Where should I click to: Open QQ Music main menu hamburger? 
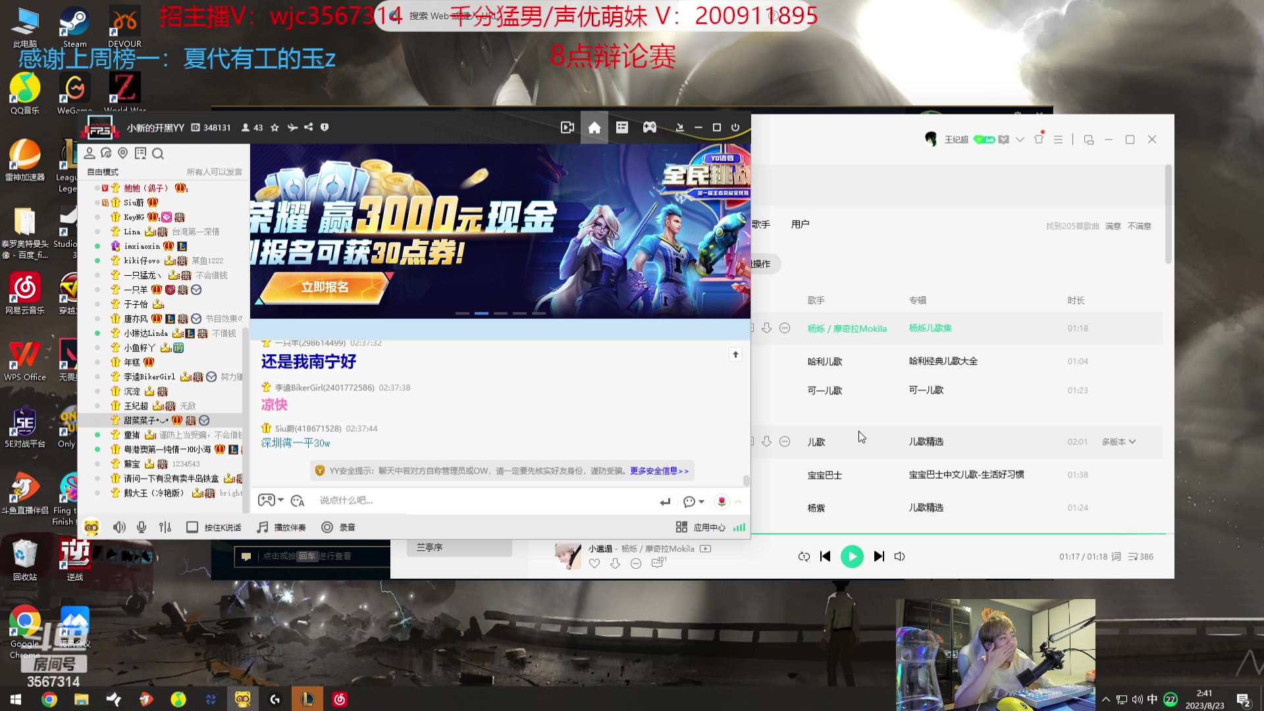[x=1058, y=140]
